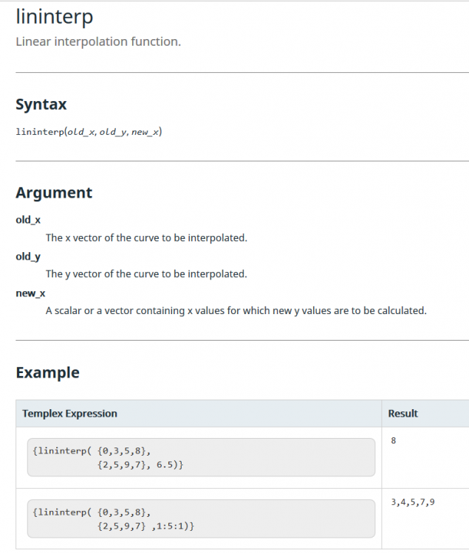Click the result value 8
Image resolution: width=469 pixels, height=553 pixels.
point(394,440)
